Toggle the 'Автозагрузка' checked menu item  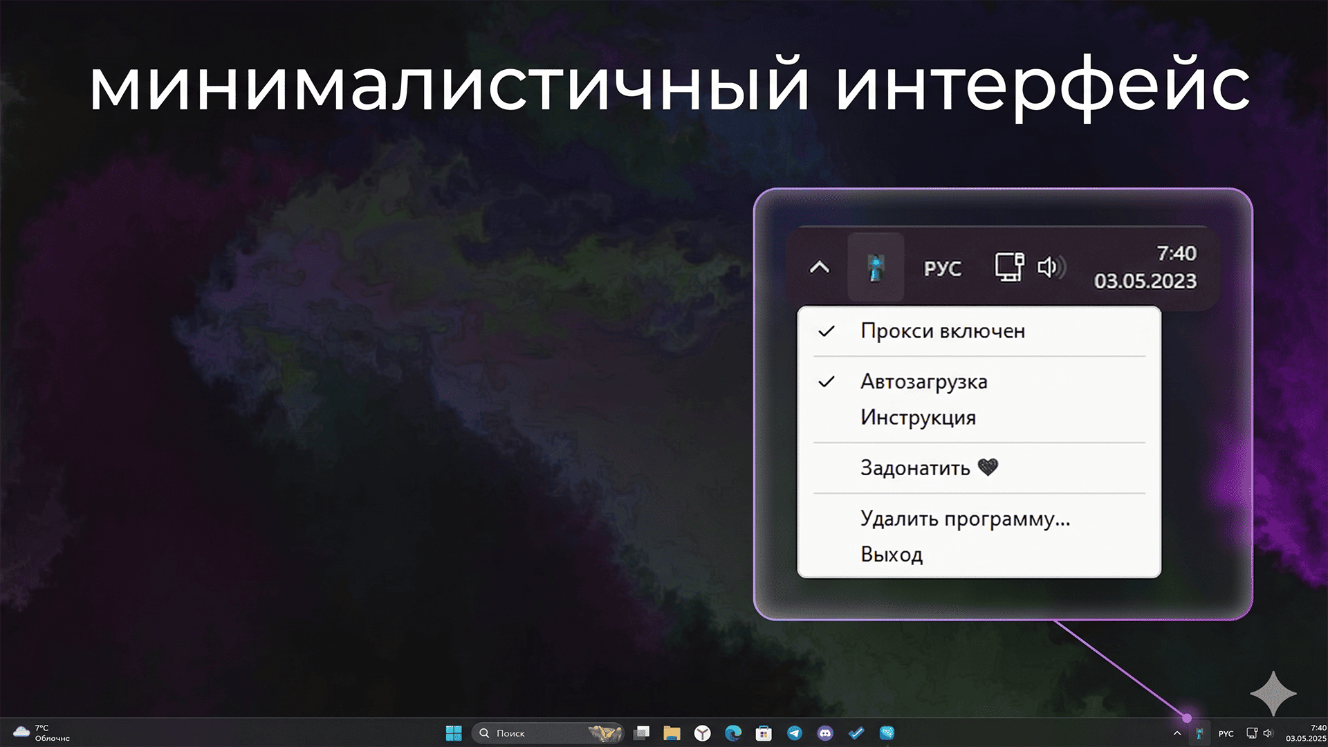click(x=979, y=382)
